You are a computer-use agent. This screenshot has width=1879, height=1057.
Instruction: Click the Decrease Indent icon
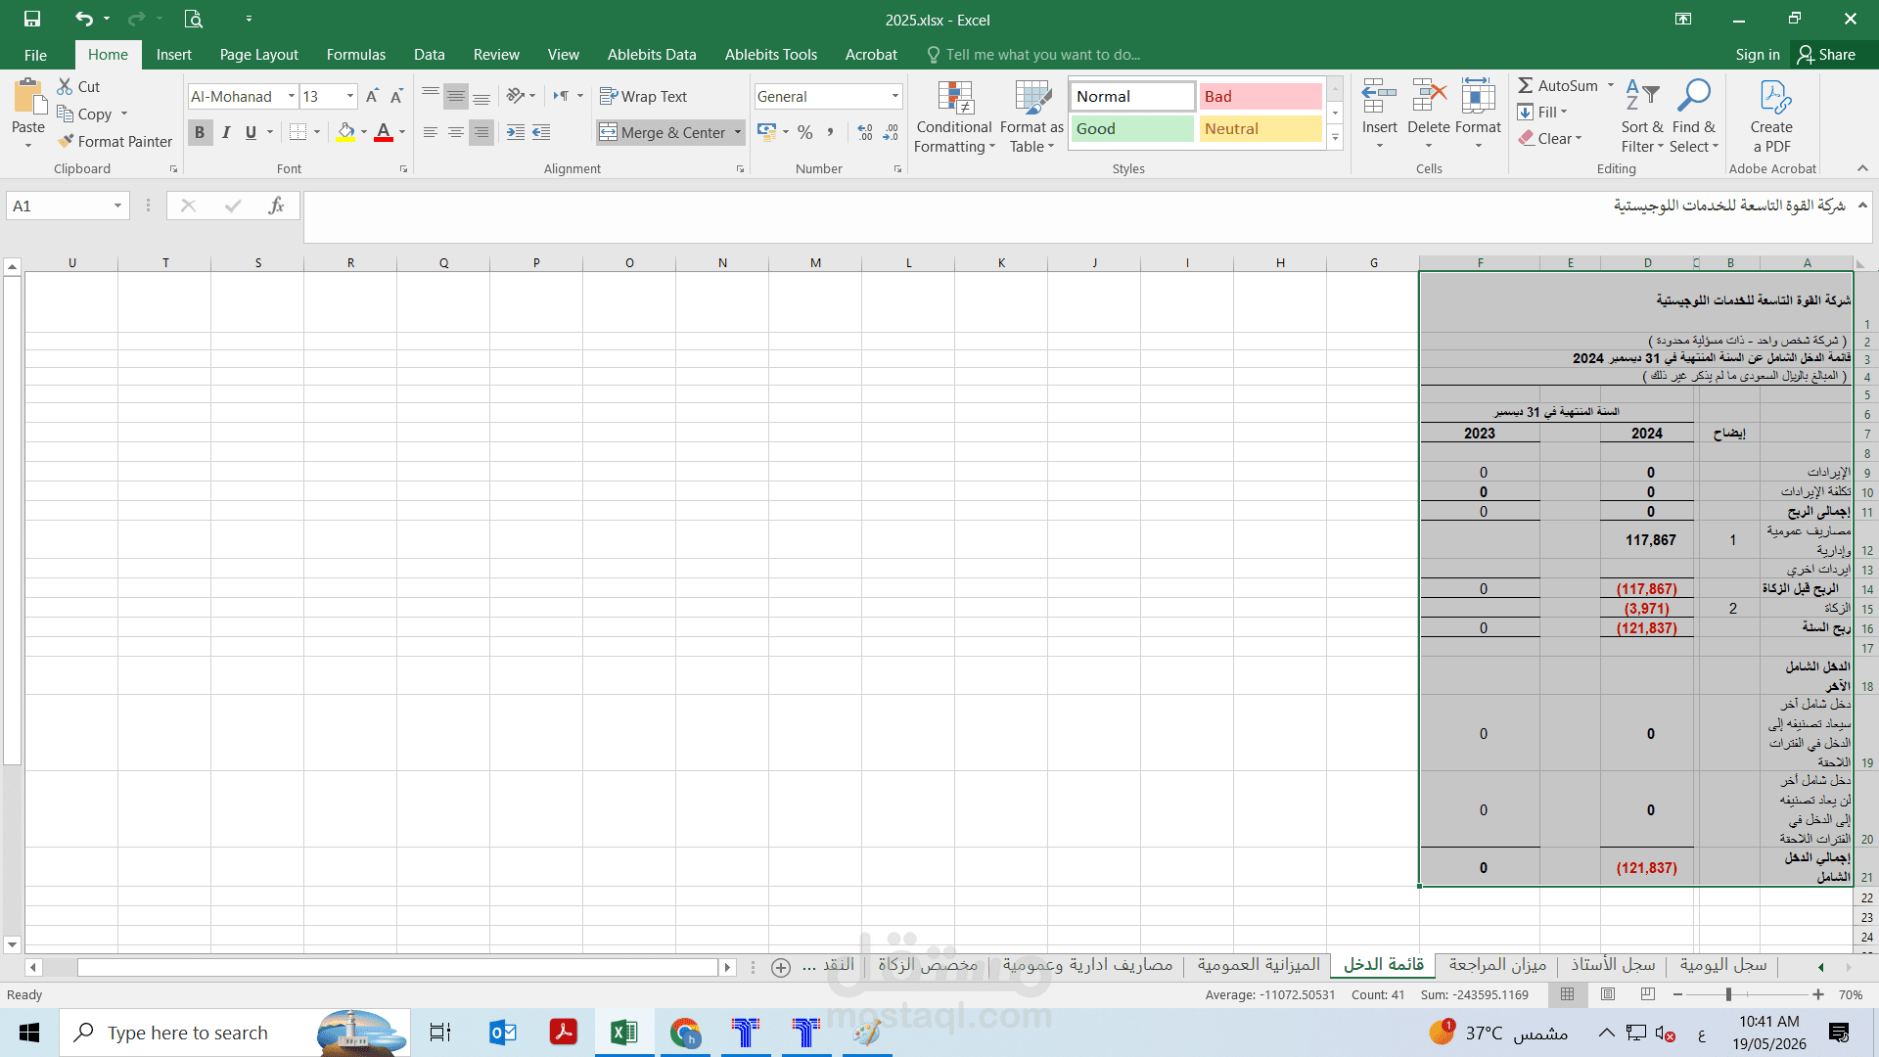coord(516,132)
